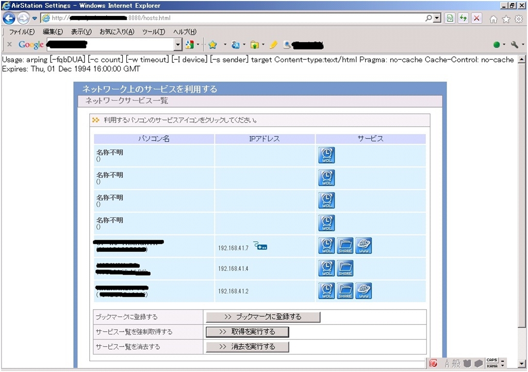The width and height of the screenshot is (528, 372).
Task: Toggle the IME conversion mode '般' indicator
Action: [x=456, y=363]
